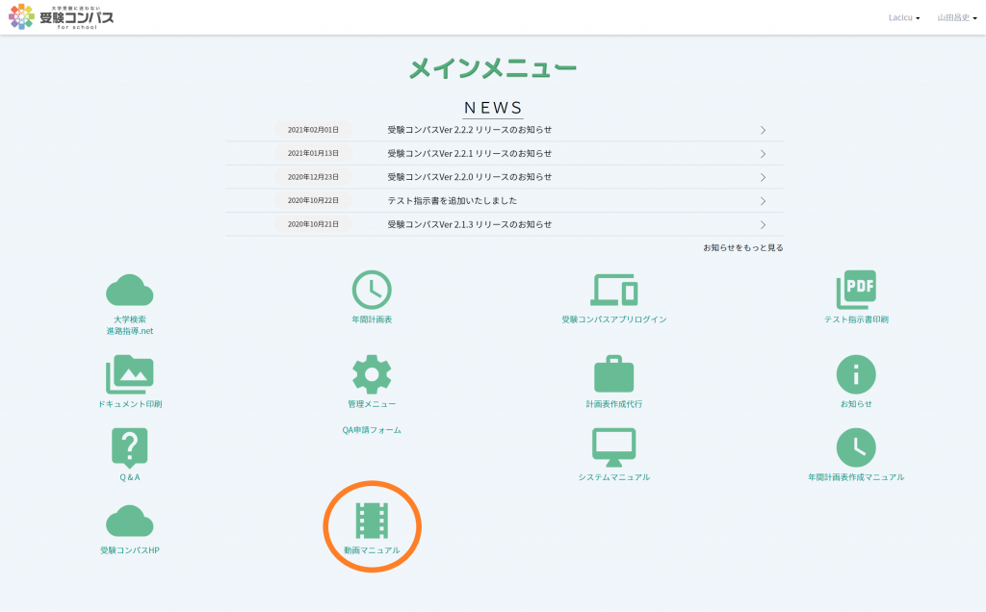Expand the Ver 2.2.2 release news chevron
This screenshot has width=986, height=612.
pos(763,130)
